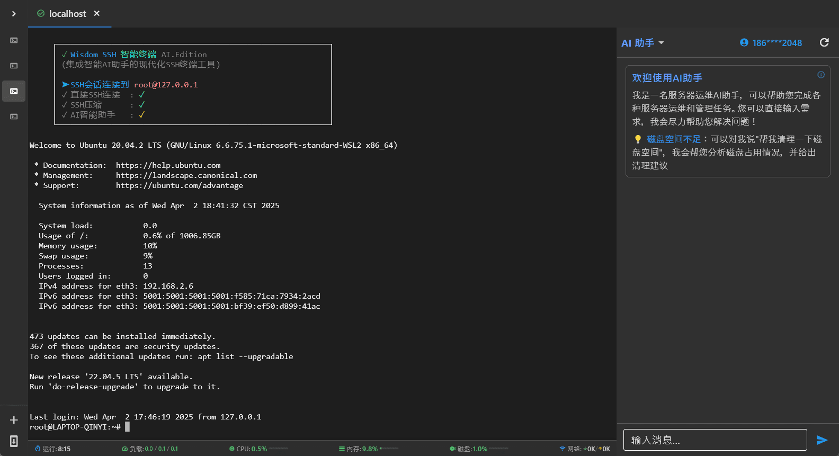
Task: Click the load value 0.0 / 0.1 / 0.1
Action: (x=161, y=449)
